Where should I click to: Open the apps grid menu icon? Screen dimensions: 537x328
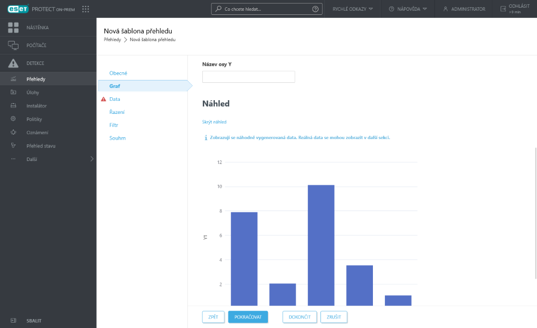85,9
